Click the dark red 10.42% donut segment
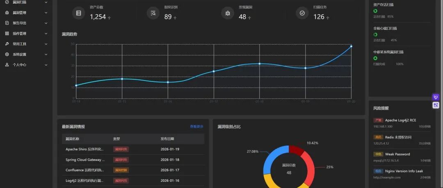Screen dimensions: 443x188 point(296,150)
